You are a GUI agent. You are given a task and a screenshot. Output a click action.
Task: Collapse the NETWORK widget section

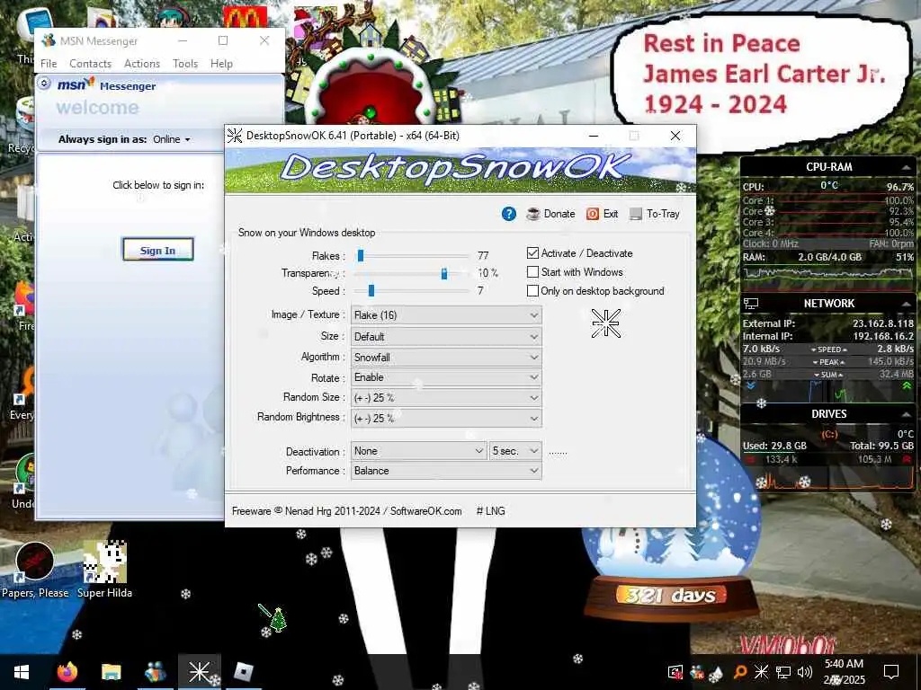[x=905, y=304]
